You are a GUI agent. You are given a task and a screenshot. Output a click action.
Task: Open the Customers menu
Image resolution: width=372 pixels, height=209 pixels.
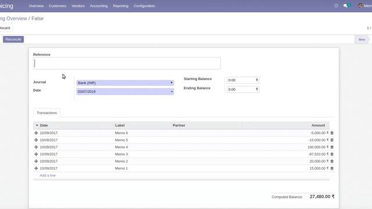[58, 6]
